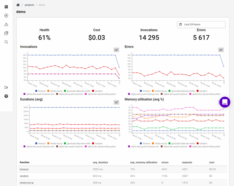The height and width of the screenshot is (186, 234).
Task: Click $0.03 cost cell in timeout row
Action: click(212, 169)
